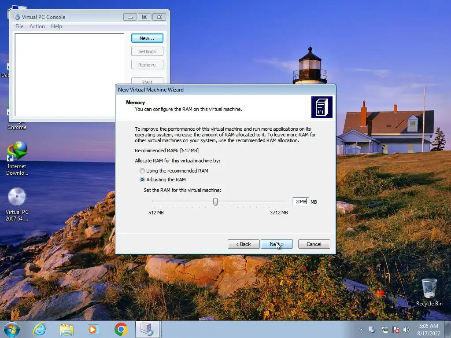
Task: Click the 512 MB minimum label
Action: pos(156,213)
